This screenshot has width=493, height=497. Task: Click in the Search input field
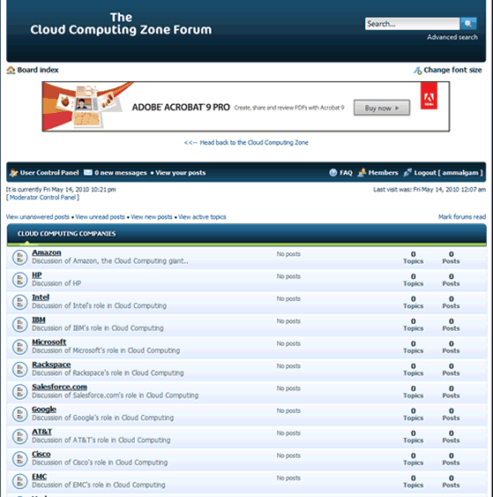[412, 24]
